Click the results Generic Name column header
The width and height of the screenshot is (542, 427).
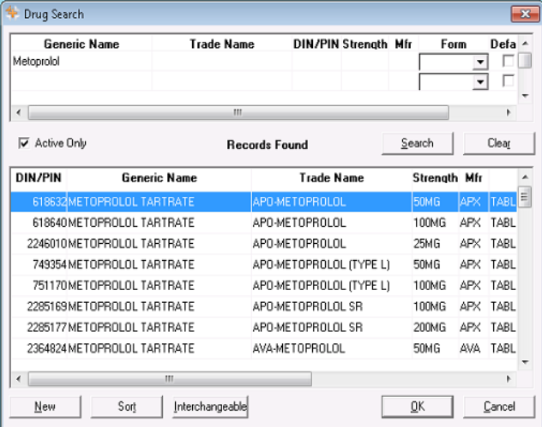(159, 178)
